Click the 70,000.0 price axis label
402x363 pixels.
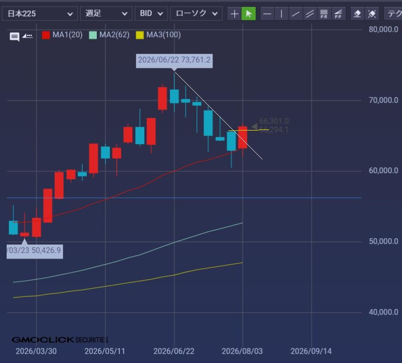click(x=383, y=100)
